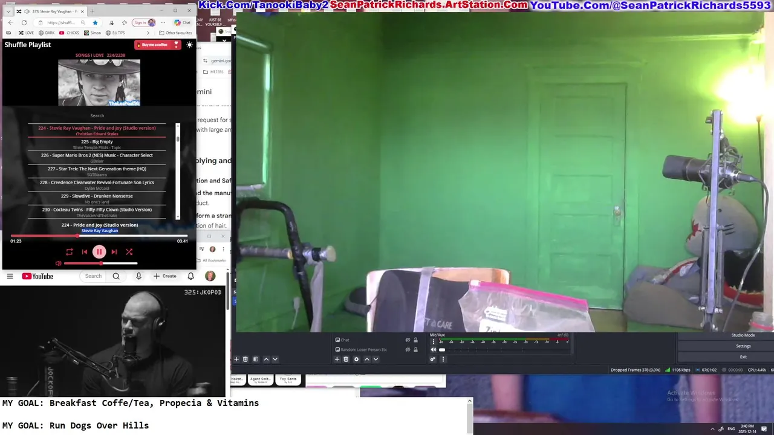Select track 227 Star Trek Next Generation theme
This screenshot has width=774, height=435.
pos(97,171)
